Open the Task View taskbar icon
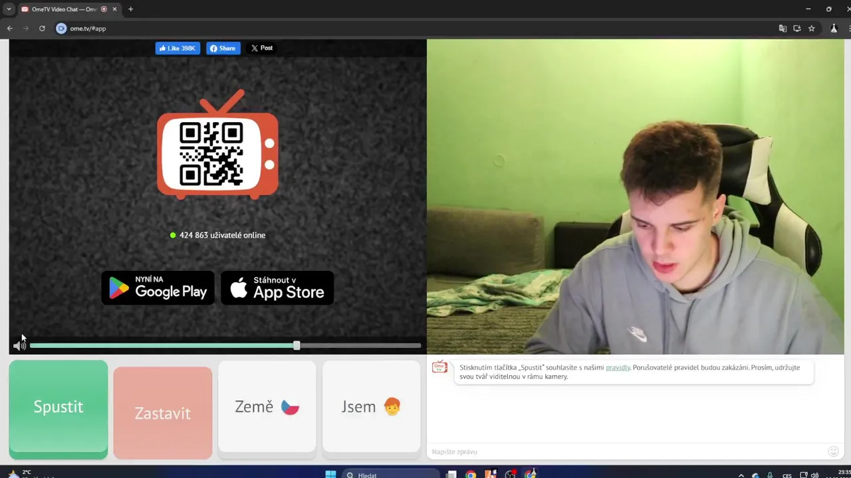The height and width of the screenshot is (478, 851). (x=451, y=474)
